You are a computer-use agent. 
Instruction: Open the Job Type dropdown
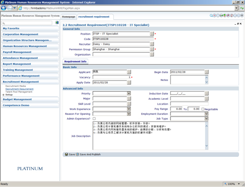point(207,118)
